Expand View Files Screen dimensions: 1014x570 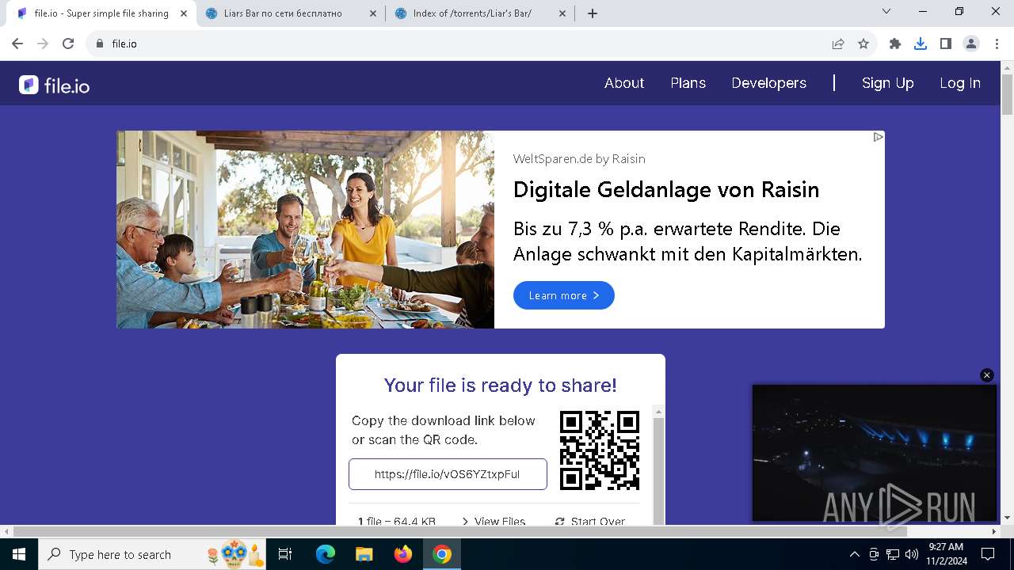coord(493,521)
